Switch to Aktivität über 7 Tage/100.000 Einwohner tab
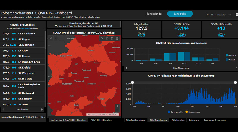238x132 pixels. [x=69, y=120]
